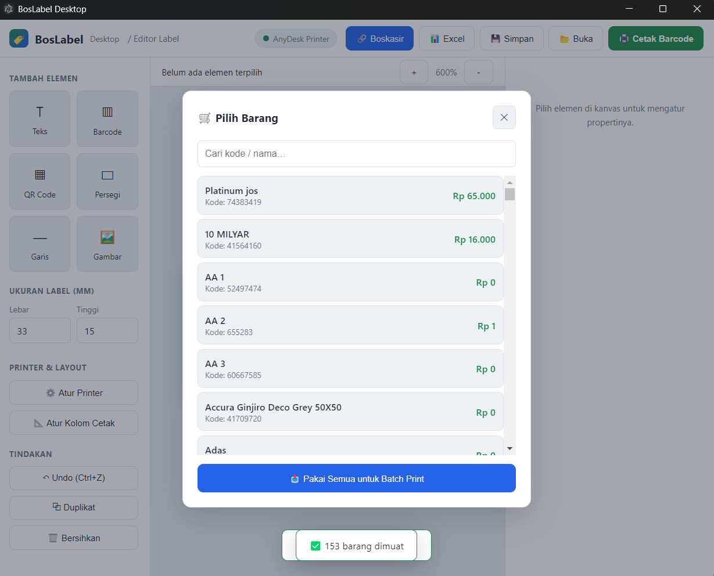
Task: Insert a Garis line element
Action: pos(40,244)
